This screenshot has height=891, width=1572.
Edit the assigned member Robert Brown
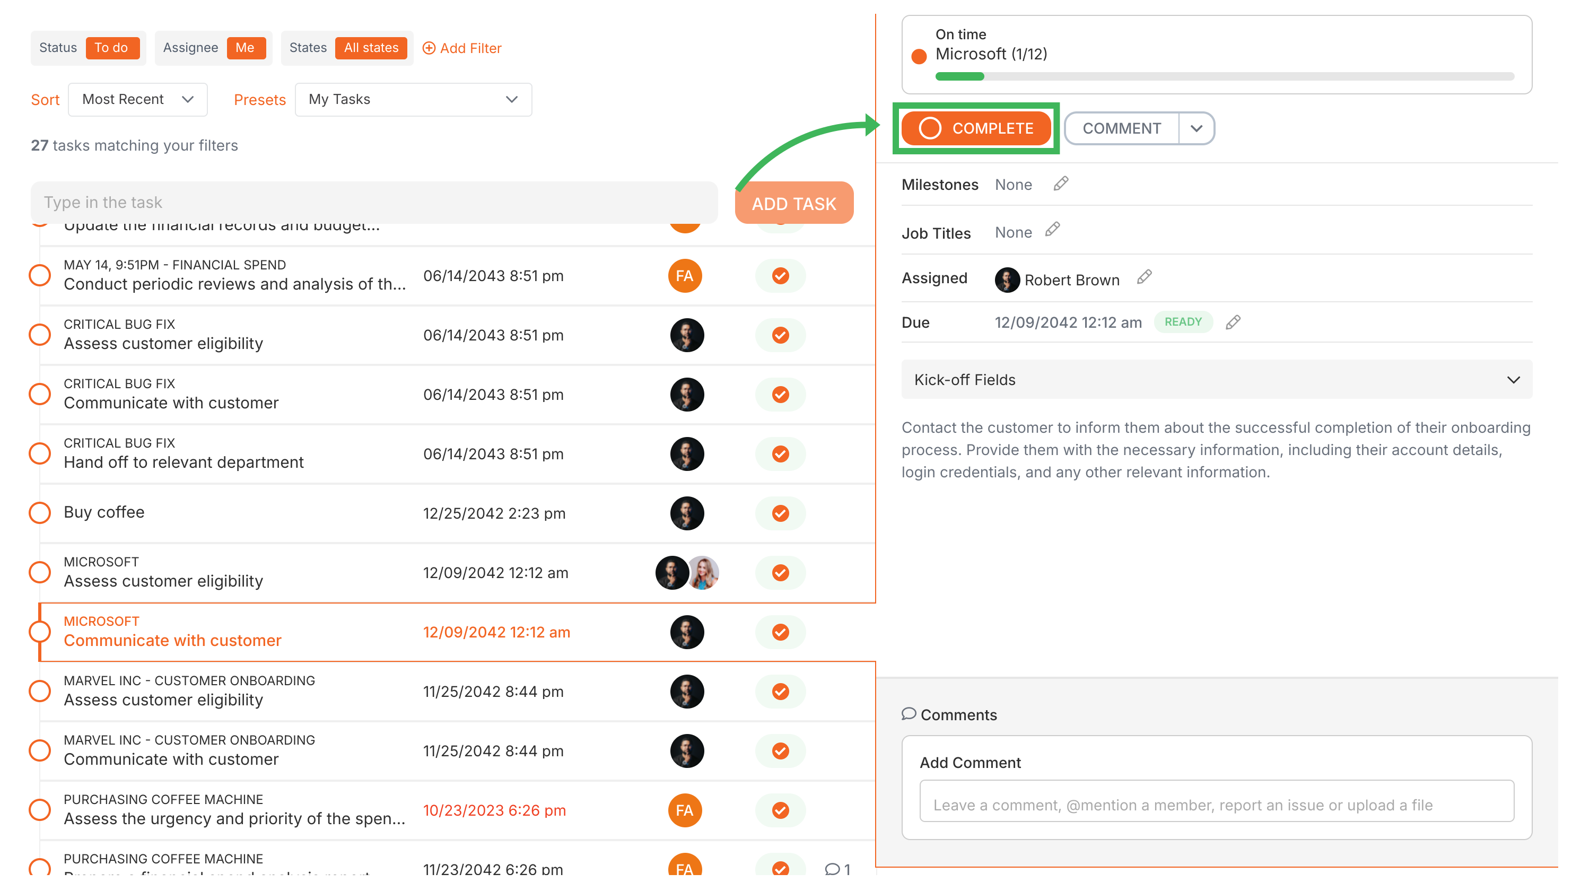tap(1143, 277)
